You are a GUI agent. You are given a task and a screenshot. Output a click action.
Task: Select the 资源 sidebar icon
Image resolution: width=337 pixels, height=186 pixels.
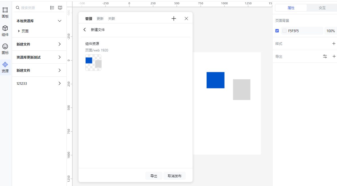coord(5,66)
